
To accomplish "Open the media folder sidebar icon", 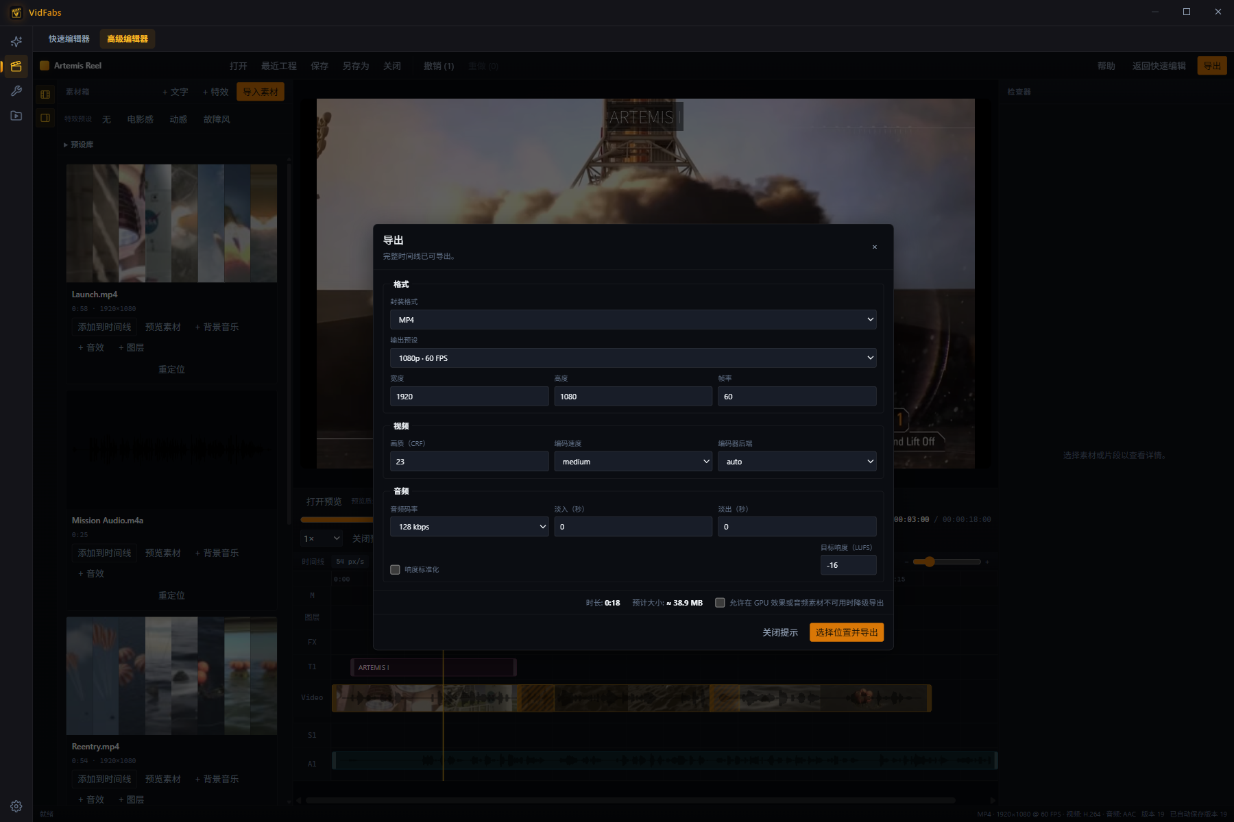I will (x=16, y=116).
